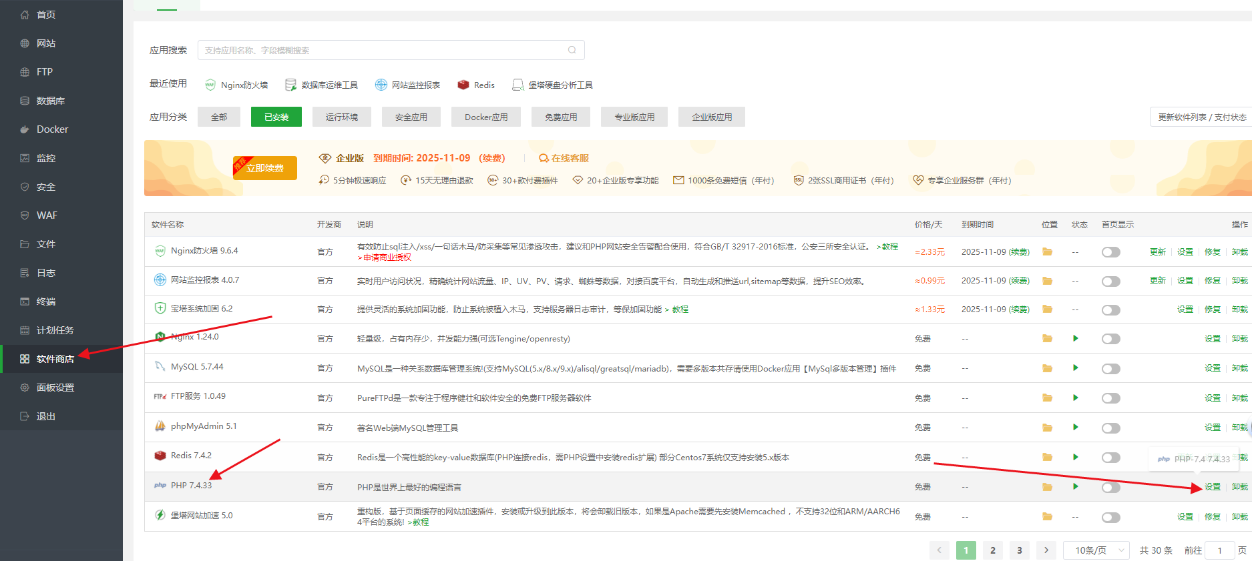The width and height of the screenshot is (1252, 561).
Task: Click the Nginx firewall icon in recent apps
Action: click(210, 85)
